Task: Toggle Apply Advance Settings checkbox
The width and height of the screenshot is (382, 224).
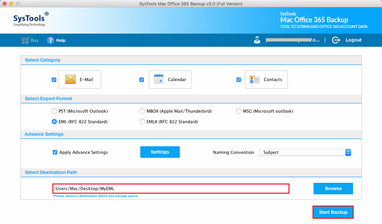Action: point(55,152)
